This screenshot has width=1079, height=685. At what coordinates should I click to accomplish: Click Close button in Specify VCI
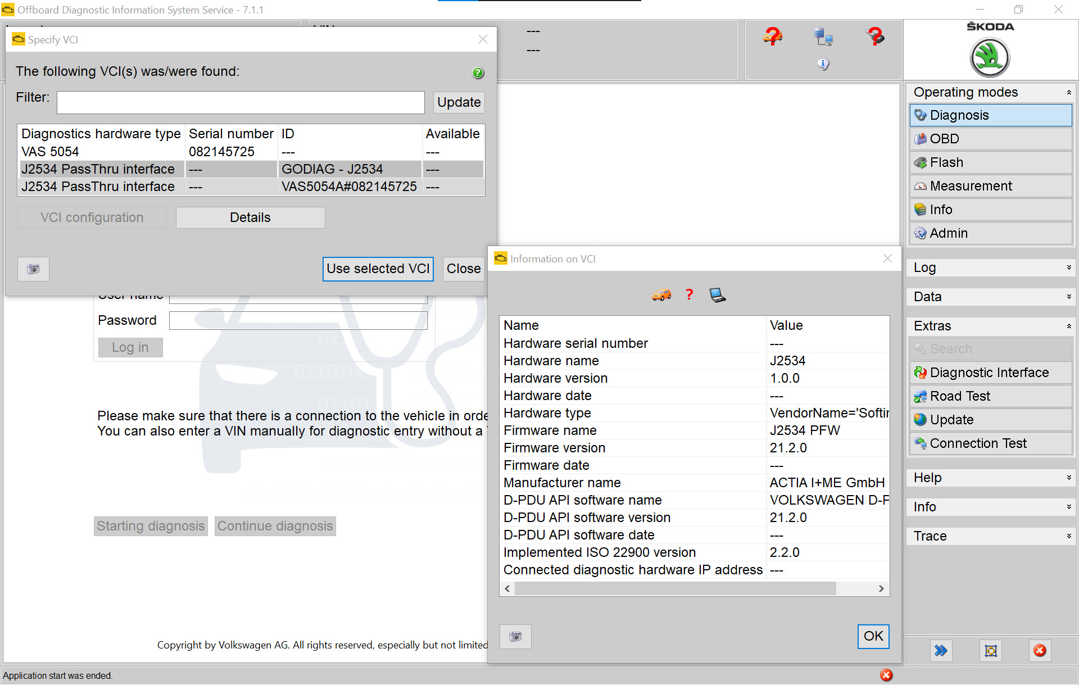(464, 269)
